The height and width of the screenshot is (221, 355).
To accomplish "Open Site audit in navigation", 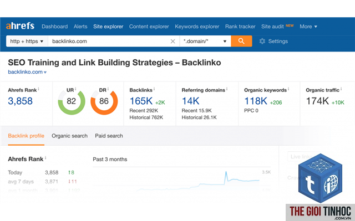I will coord(272,27).
